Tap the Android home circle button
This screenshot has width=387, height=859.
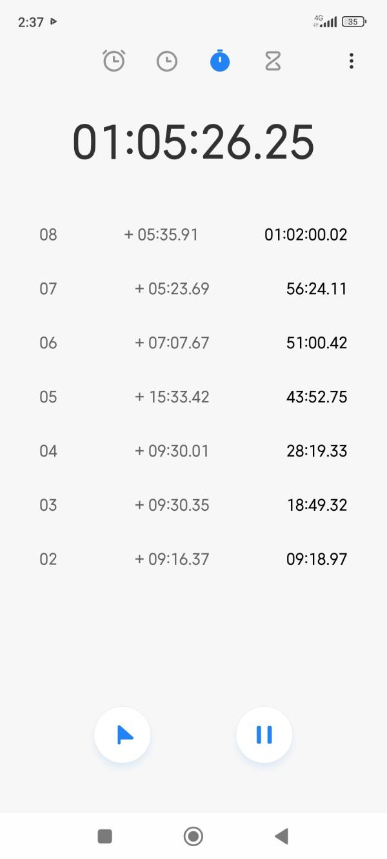(x=193, y=836)
